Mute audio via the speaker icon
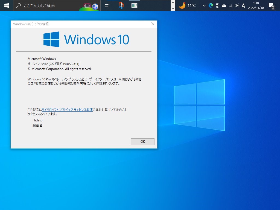 click(237, 5)
